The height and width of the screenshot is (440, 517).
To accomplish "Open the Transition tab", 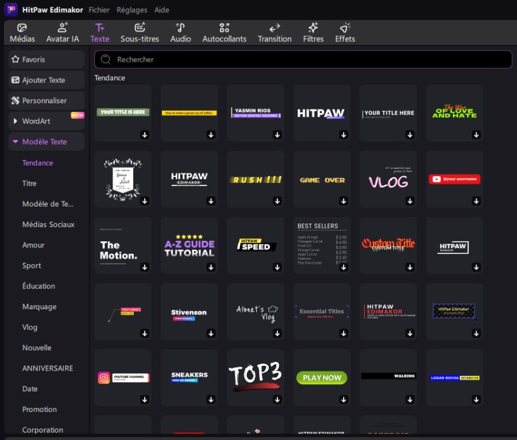I will click(x=275, y=33).
